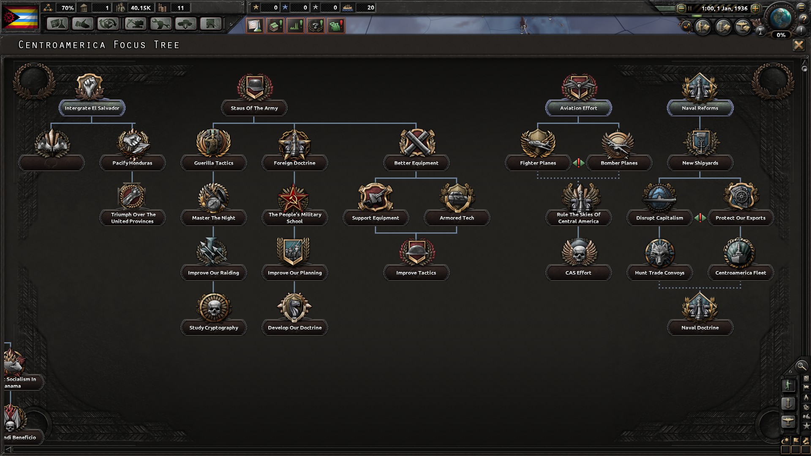Screen dimensions: 811x456
Task: Click the Improve Tactics focus label
Action: (416, 273)
